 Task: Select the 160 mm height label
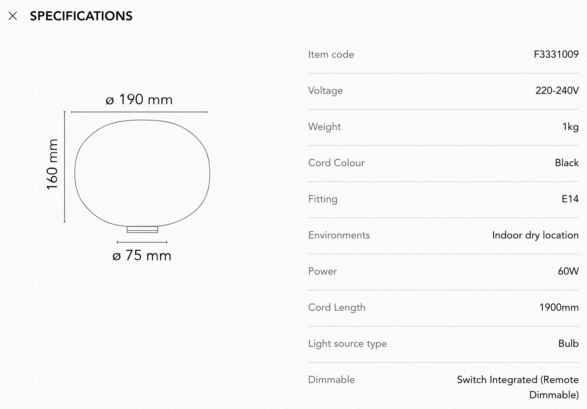pyautogui.click(x=52, y=165)
